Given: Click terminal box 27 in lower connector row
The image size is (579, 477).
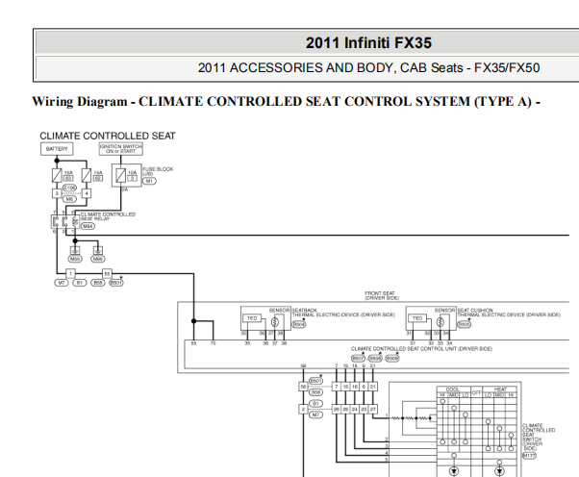Looking at the screenshot, I should tap(373, 409).
